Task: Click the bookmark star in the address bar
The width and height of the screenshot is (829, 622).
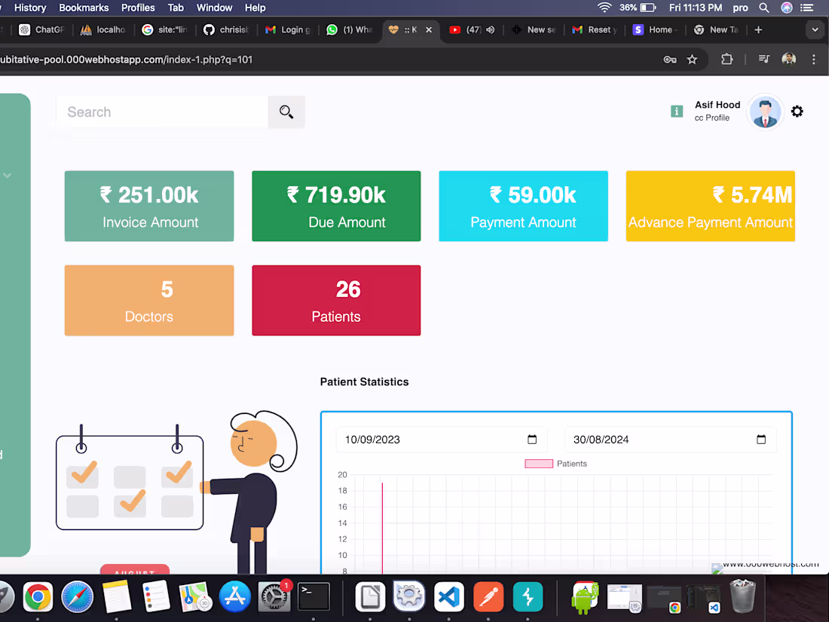Action: point(693,58)
